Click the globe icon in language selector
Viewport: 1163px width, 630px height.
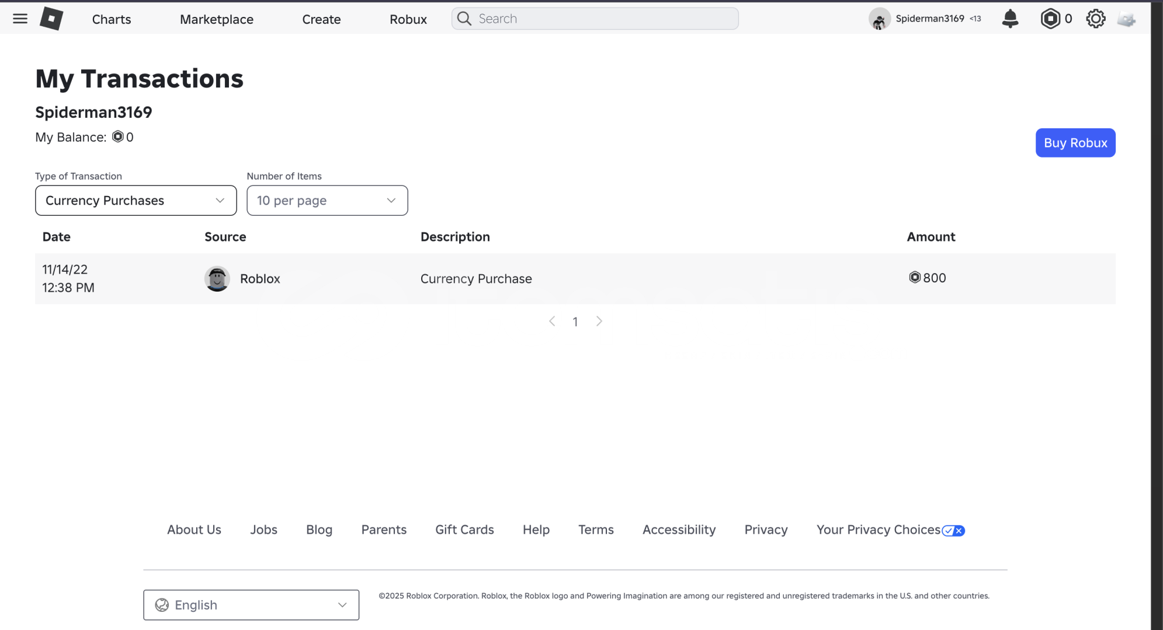click(x=162, y=605)
